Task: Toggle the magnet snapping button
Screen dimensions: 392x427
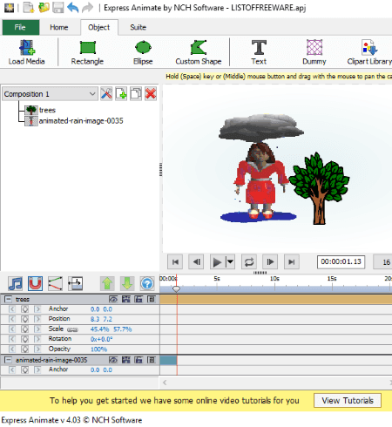Action: pyautogui.click(x=35, y=283)
